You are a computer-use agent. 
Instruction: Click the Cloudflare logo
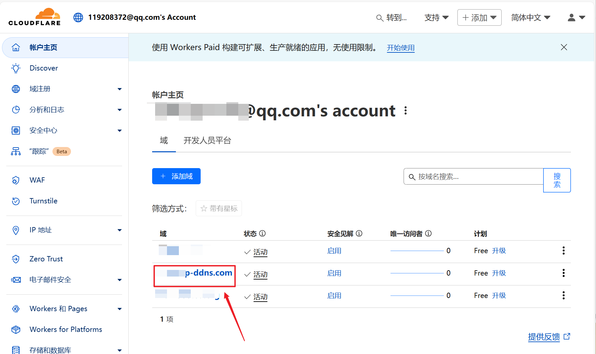coord(35,17)
